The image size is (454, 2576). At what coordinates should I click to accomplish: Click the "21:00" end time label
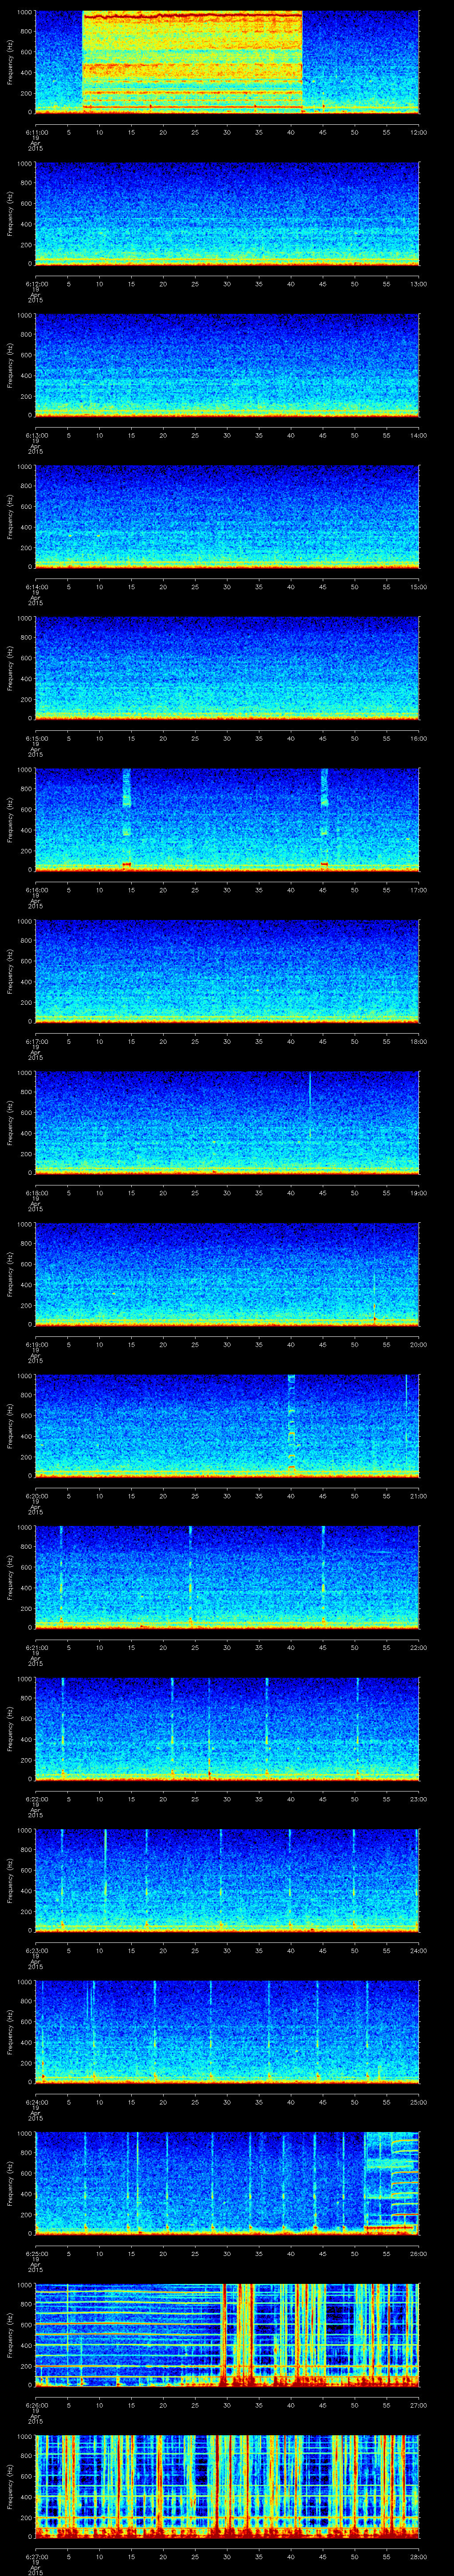tap(418, 1495)
